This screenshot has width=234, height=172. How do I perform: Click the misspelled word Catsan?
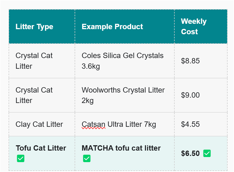pos(93,124)
